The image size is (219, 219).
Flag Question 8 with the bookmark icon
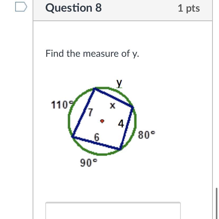tap(21, 7)
